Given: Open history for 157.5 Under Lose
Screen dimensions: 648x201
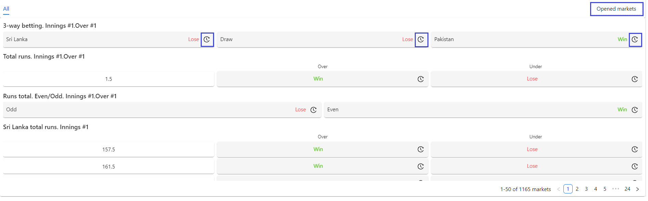Looking at the screenshot, I should [x=635, y=150].
